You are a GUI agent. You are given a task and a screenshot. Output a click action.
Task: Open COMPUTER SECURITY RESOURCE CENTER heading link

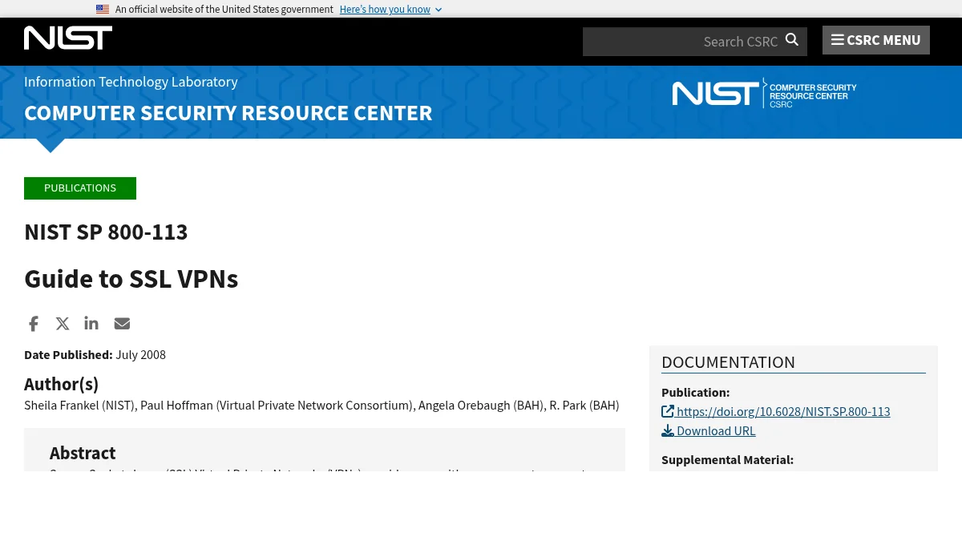pos(228,113)
